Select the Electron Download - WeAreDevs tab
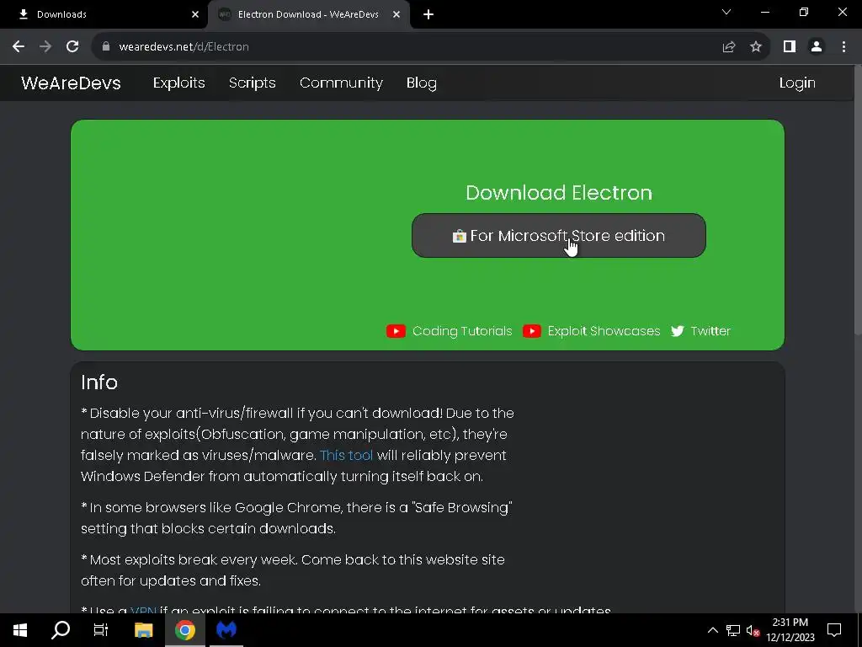The height and width of the screenshot is (647, 862). [308, 14]
